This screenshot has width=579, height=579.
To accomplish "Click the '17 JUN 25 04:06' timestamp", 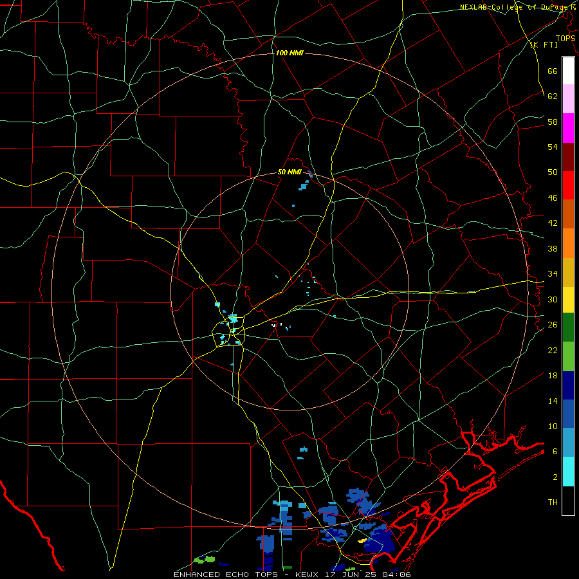I will (x=368, y=574).
